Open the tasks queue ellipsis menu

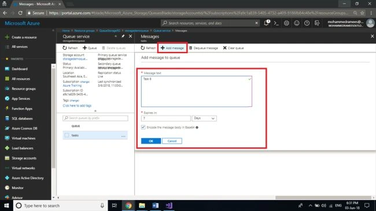click(123, 136)
